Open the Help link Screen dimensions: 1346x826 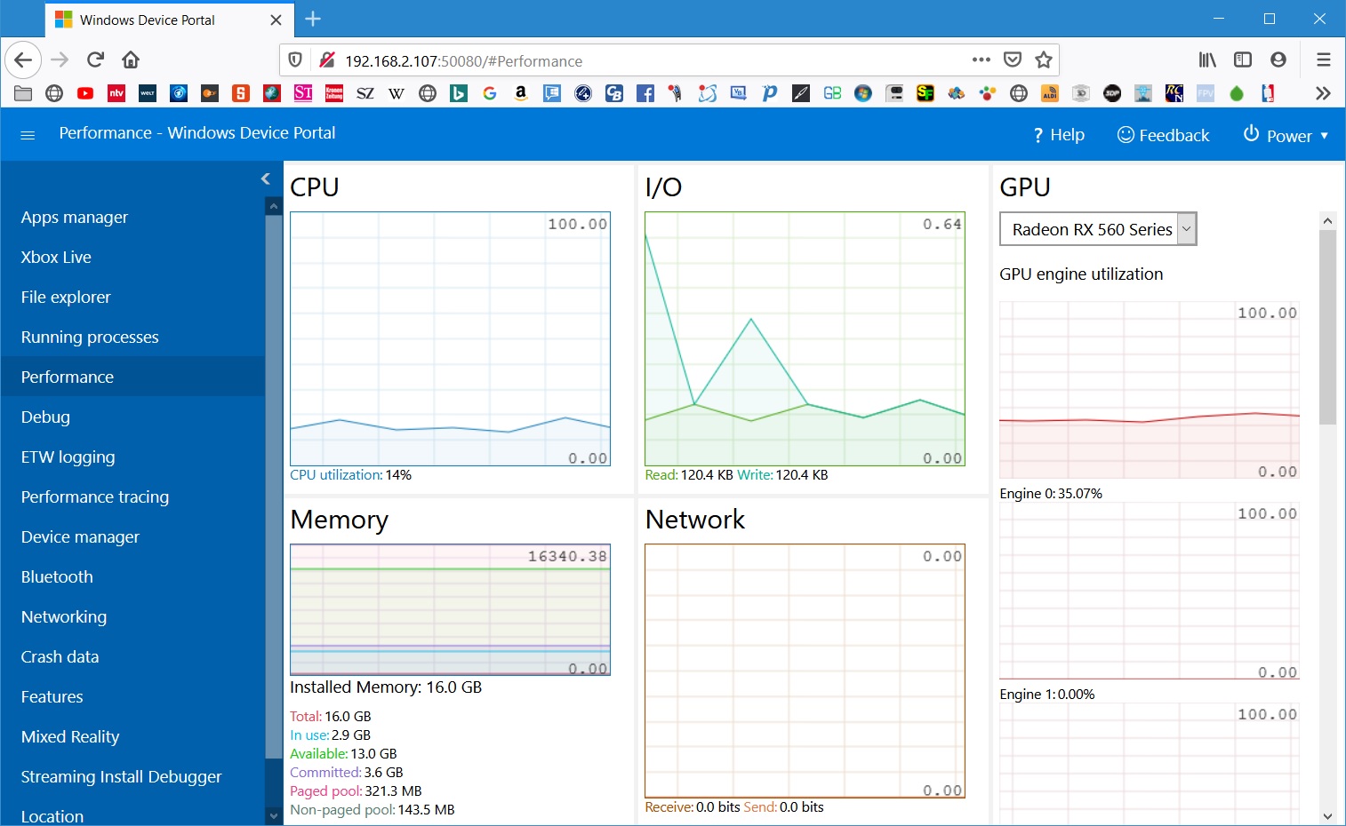[1059, 135]
